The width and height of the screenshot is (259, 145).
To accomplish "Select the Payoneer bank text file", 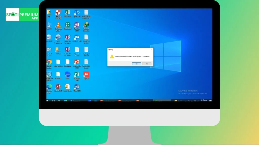I will tap(77, 52).
